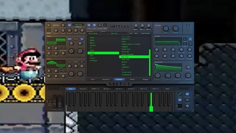Click the Pitch wheel slider
Image resolution: width=236 pixels, height=133 pixels.
click(x=55, y=101)
